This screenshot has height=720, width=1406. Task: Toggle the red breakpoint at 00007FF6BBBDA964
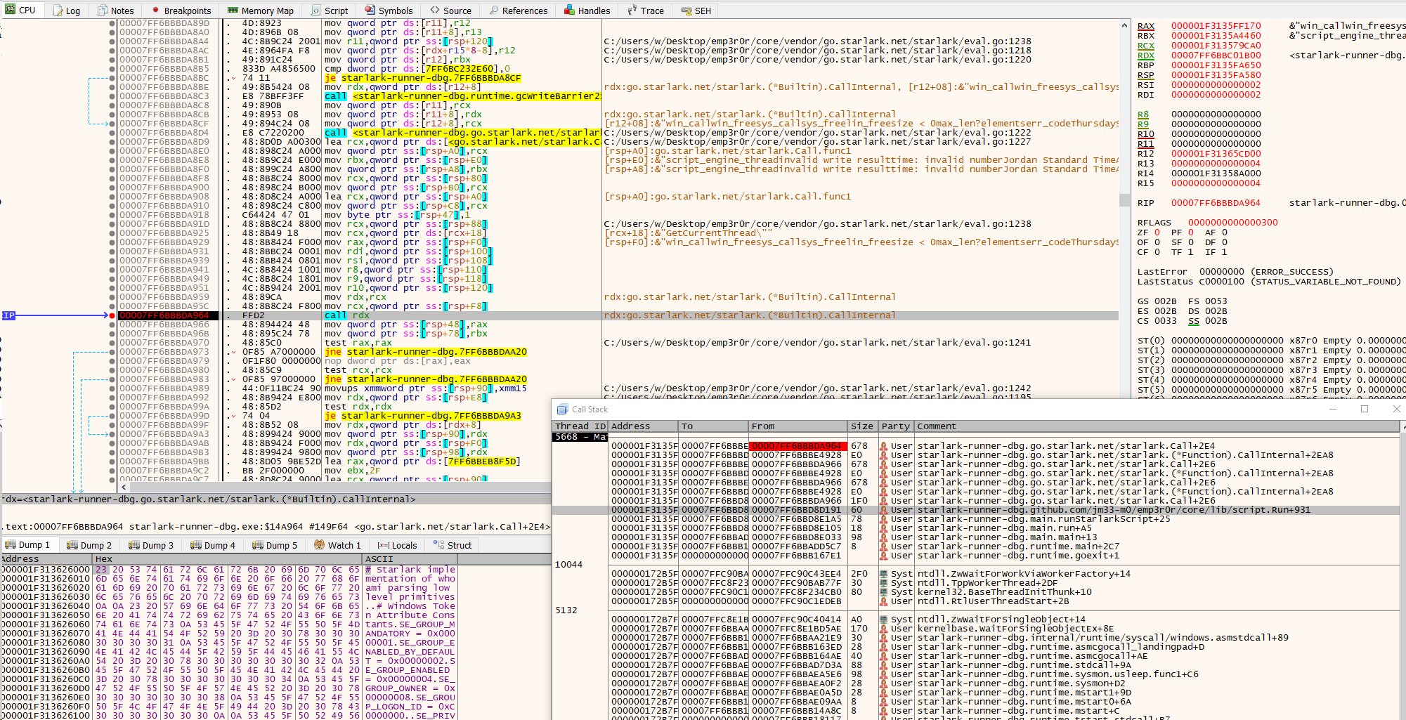tap(112, 315)
